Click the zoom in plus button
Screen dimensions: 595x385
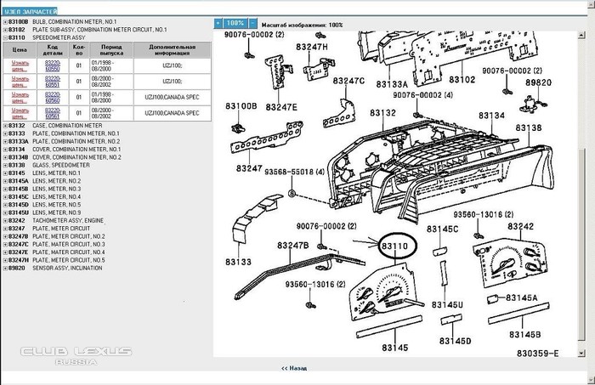218,24
